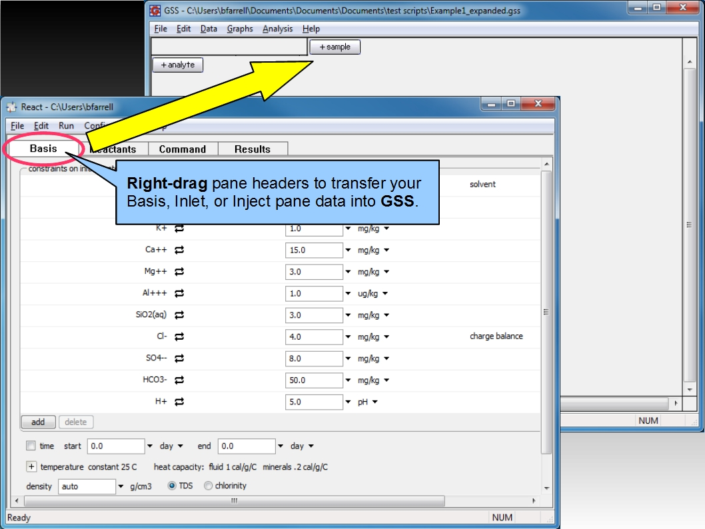Open unit dropdown for Al+++ ug/kg
Image resolution: width=705 pixels, height=529 pixels.
pyautogui.click(x=385, y=294)
